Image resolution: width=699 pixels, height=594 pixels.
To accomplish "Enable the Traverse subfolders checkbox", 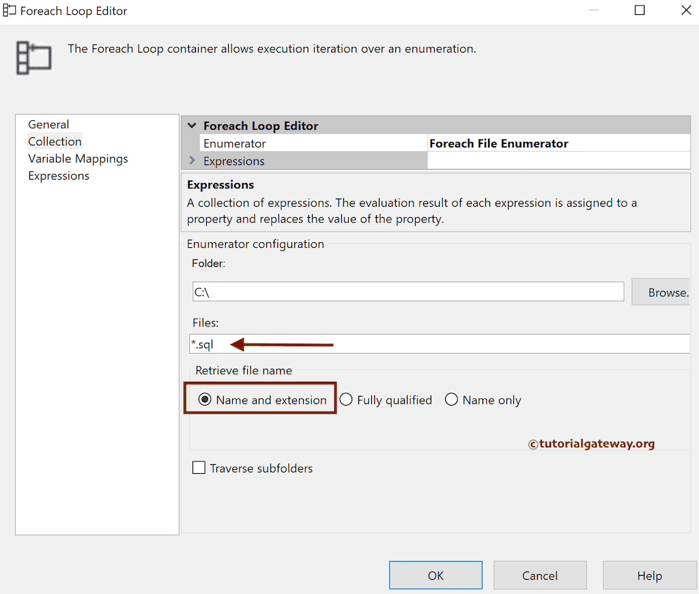I will [x=199, y=468].
